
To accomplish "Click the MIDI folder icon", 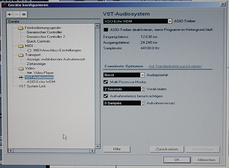I will [21, 46].
